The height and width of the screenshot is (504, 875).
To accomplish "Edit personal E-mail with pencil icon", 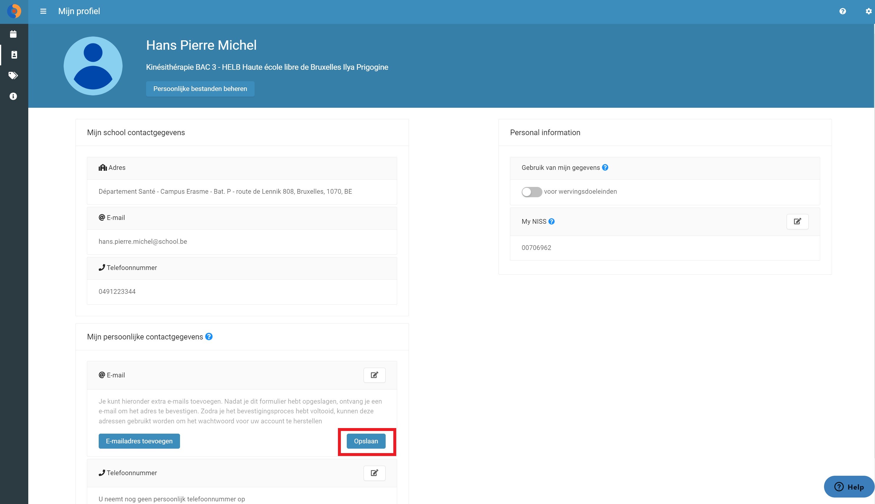I will [x=374, y=375].
